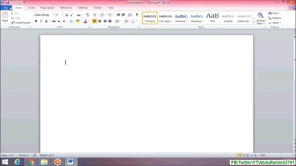Click the Line Spacing icon
Image resolution: width=296 pixels, height=166 pixels.
(x=117, y=21)
